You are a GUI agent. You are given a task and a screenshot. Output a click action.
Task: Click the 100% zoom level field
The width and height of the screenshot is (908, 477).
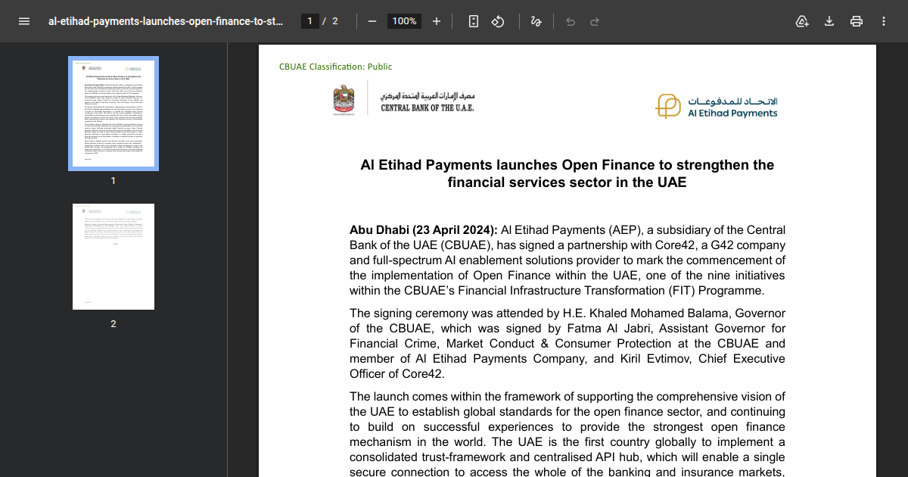pos(403,20)
